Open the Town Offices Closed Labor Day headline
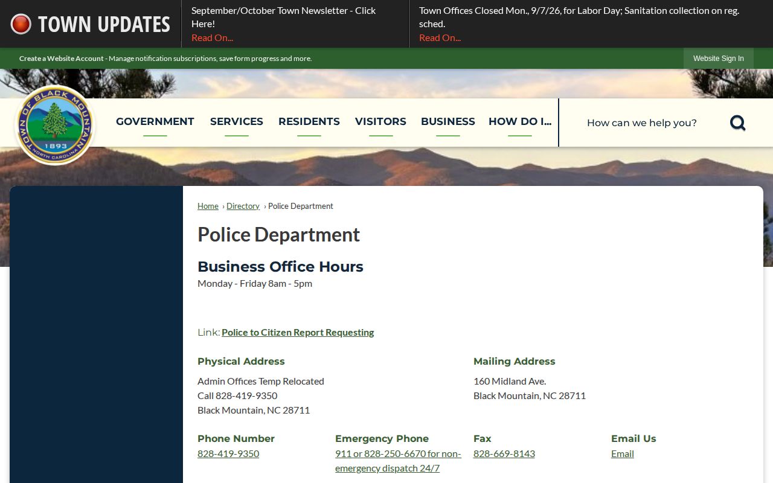The width and height of the screenshot is (773, 483). [x=579, y=17]
